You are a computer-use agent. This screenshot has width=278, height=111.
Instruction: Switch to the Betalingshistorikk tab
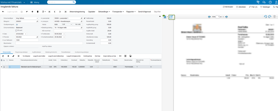(51, 52)
